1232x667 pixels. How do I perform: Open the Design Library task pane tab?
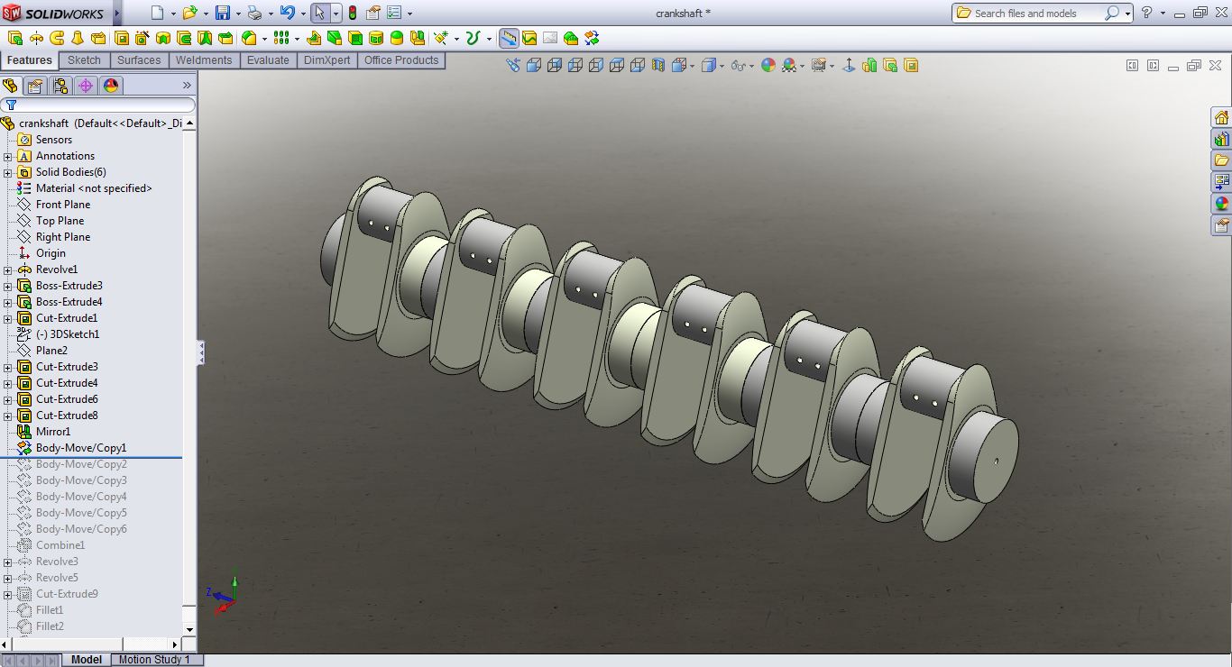(x=1221, y=140)
